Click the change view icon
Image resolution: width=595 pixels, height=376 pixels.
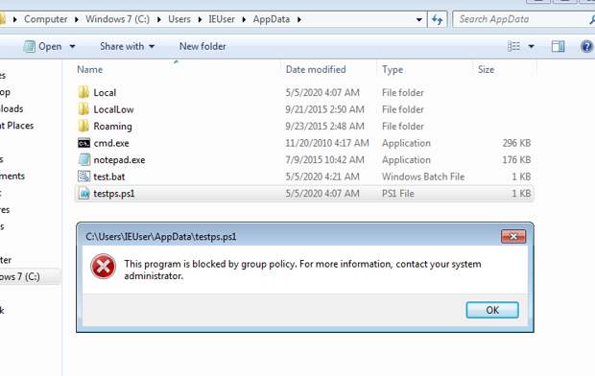pos(513,46)
